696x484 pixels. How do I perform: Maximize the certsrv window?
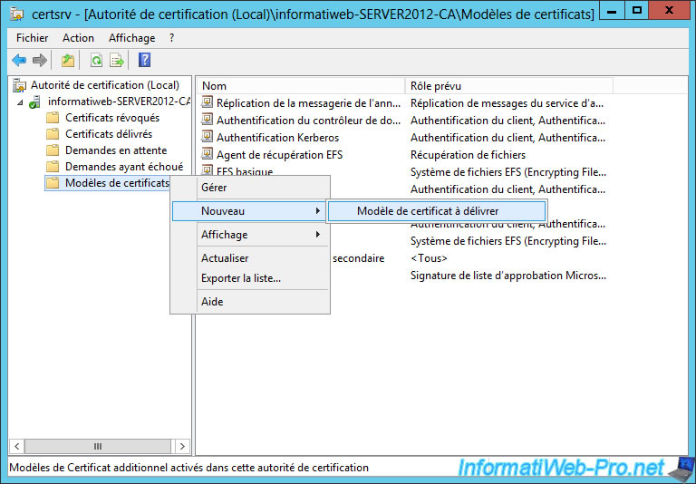click(636, 11)
